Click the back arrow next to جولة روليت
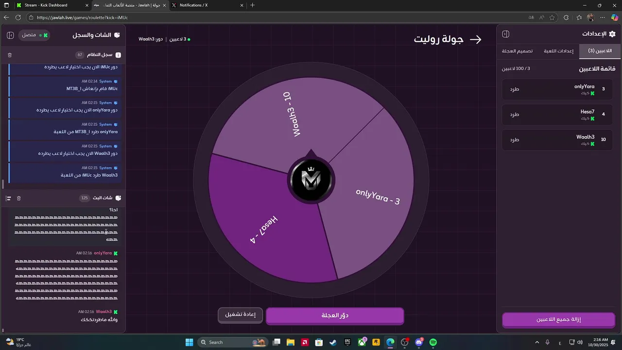 pyautogui.click(x=476, y=40)
